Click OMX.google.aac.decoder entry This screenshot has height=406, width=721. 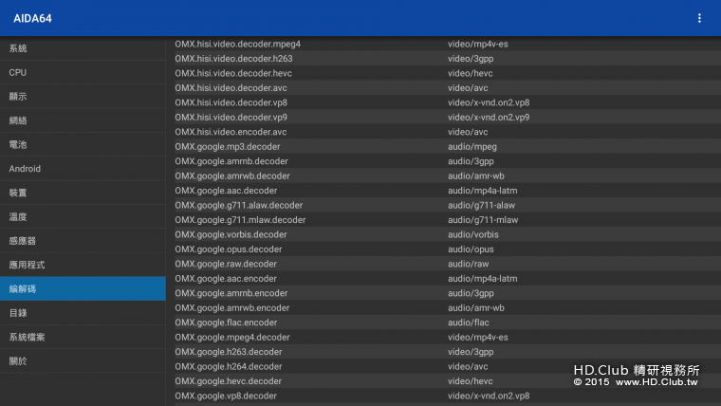(x=448, y=191)
